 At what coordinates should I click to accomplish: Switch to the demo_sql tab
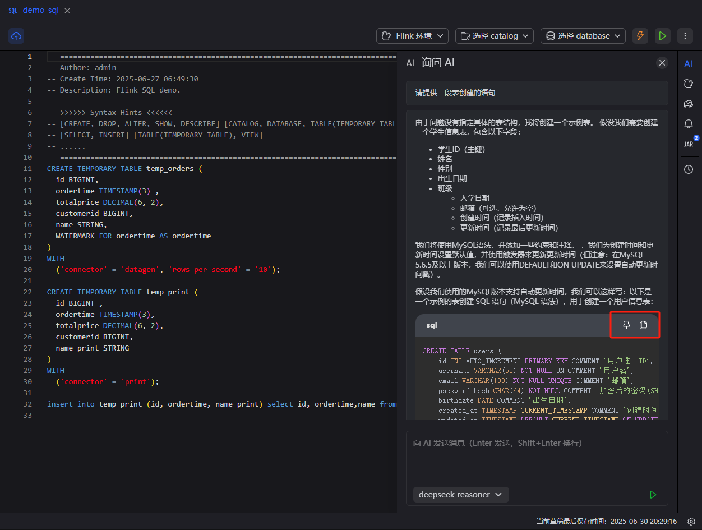click(40, 11)
